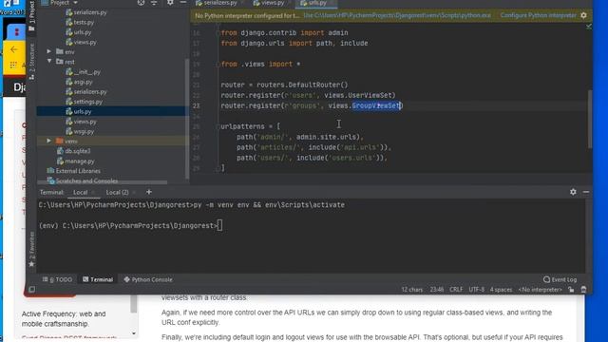The image size is (608, 342).
Task: Click the green inspection checkmark in editor
Action: click(589, 27)
